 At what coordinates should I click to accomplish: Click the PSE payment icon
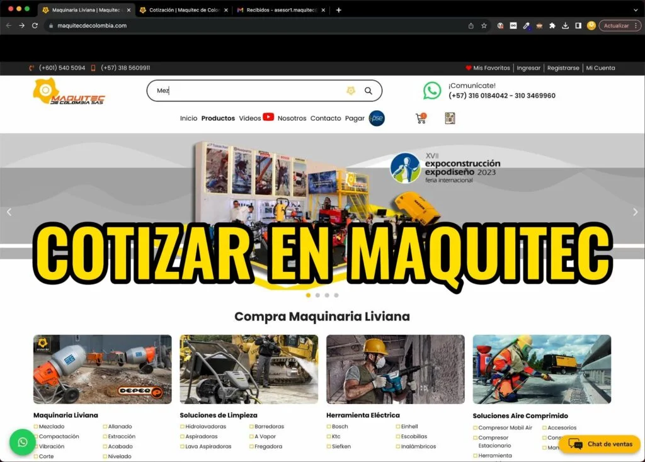click(377, 118)
